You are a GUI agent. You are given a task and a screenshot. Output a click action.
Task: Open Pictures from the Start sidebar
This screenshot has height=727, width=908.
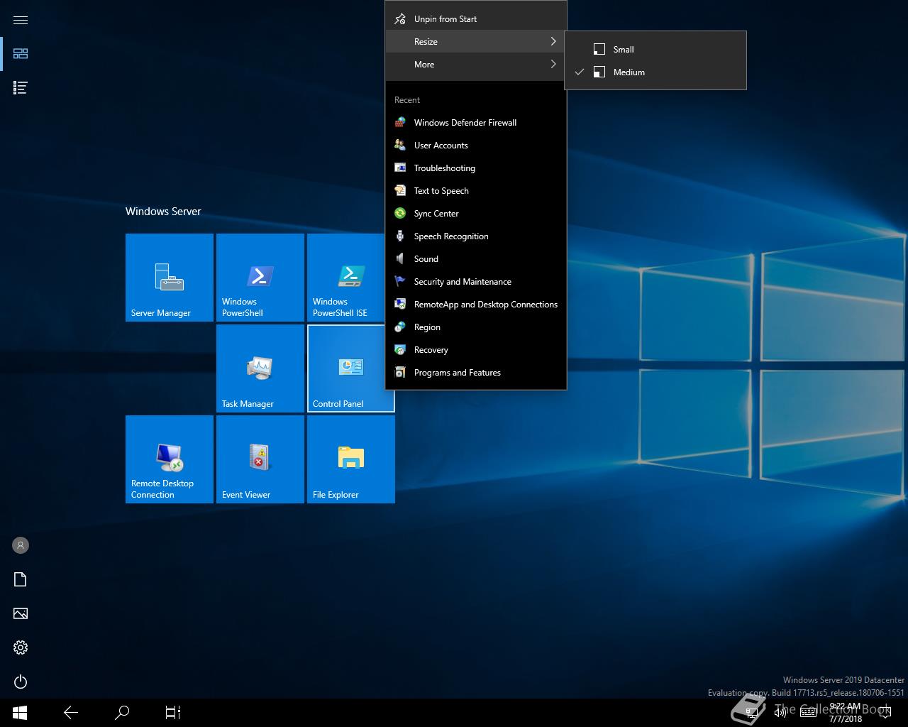21,613
